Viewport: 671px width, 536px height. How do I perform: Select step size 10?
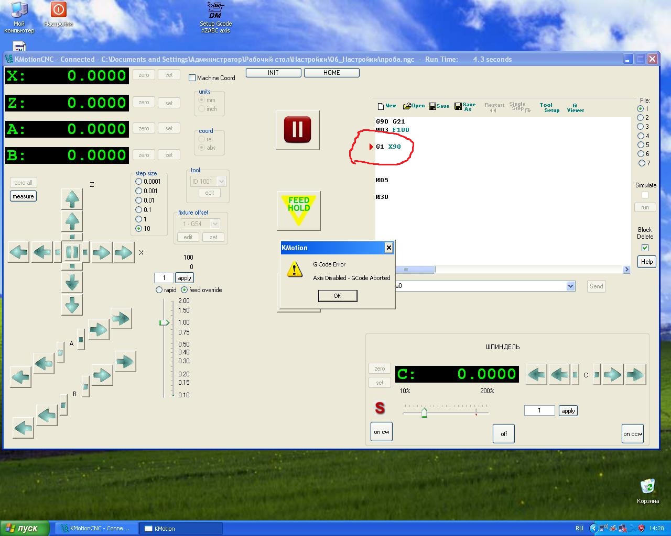(x=139, y=229)
